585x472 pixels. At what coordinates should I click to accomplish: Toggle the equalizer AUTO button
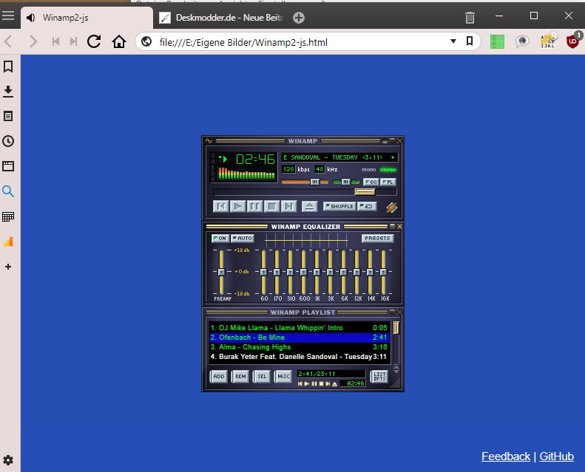pyautogui.click(x=243, y=239)
